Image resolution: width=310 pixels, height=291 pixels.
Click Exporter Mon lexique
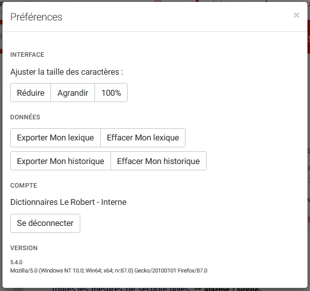[55, 138]
